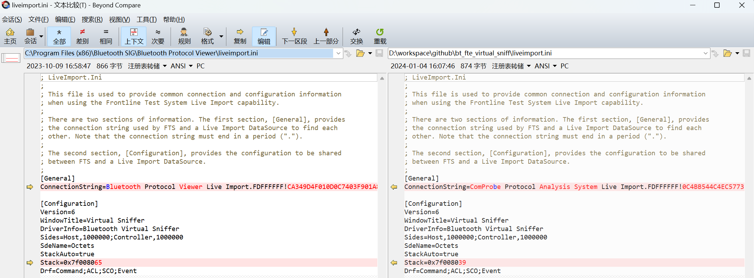Click the 会话 (Sessions) toolbar icon
This screenshot has width=754, height=278.
(31, 36)
